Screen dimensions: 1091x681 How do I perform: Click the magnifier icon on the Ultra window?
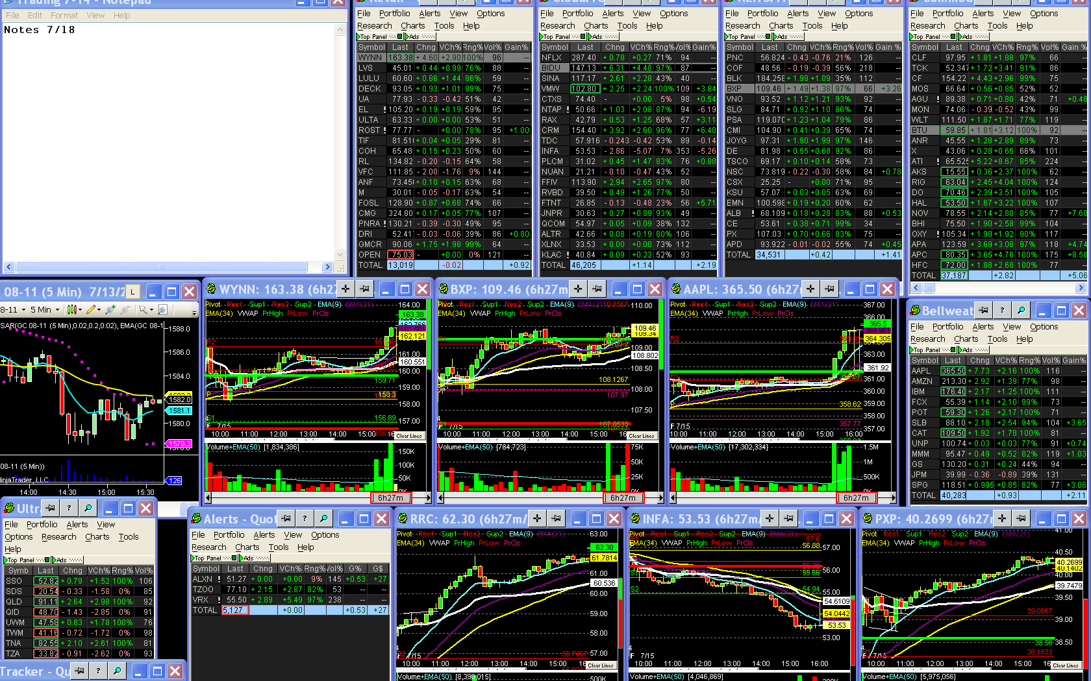tap(88, 508)
